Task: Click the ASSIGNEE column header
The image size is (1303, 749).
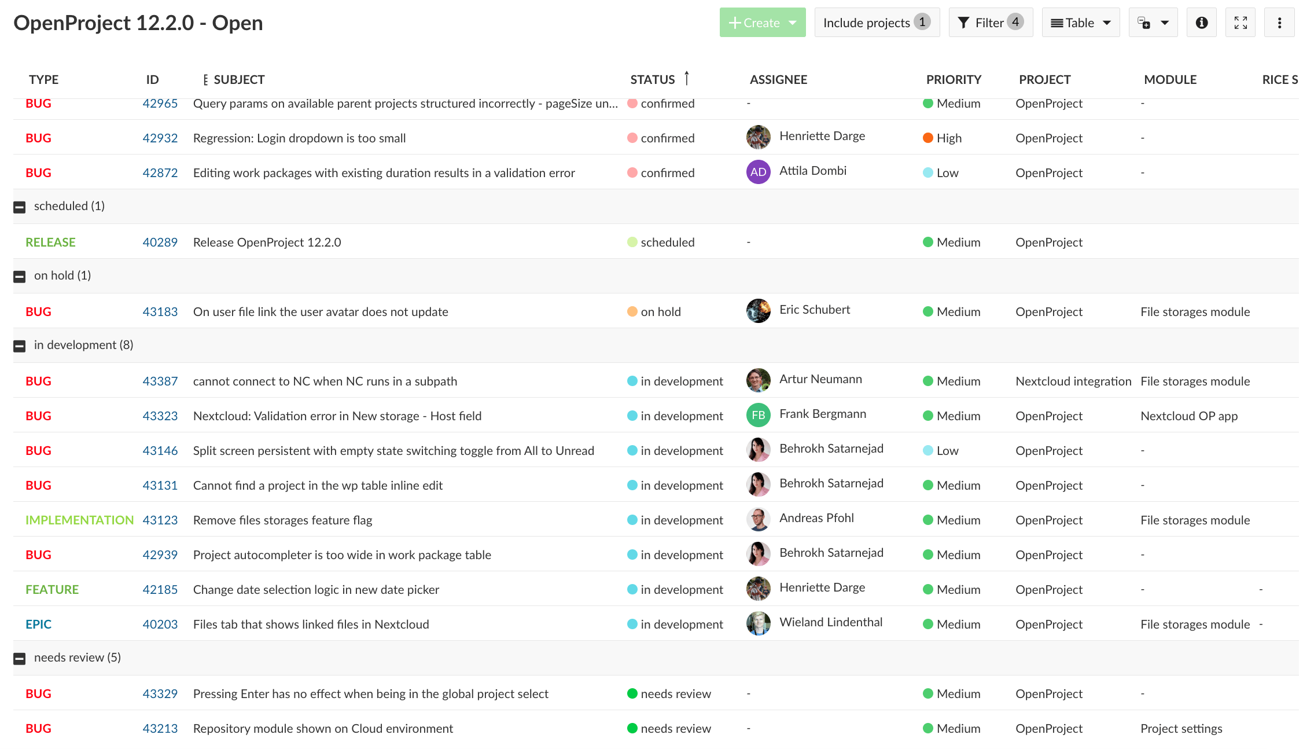Action: [778, 80]
